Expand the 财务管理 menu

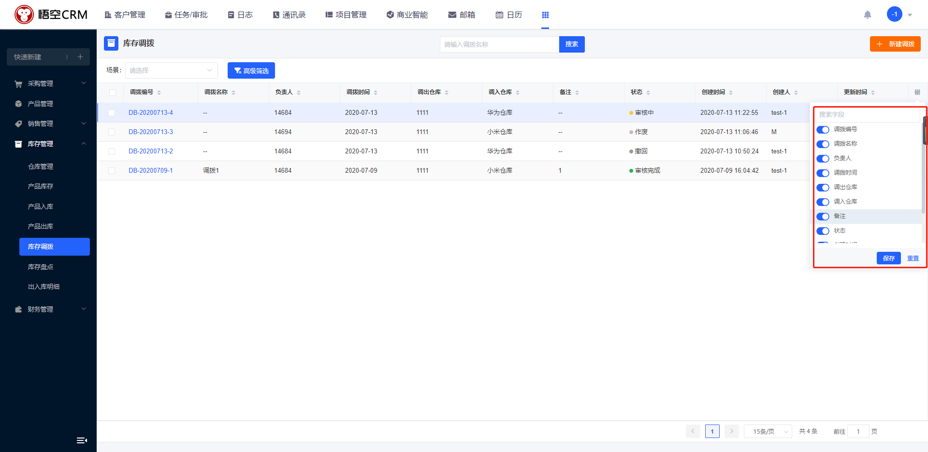pos(84,309)
